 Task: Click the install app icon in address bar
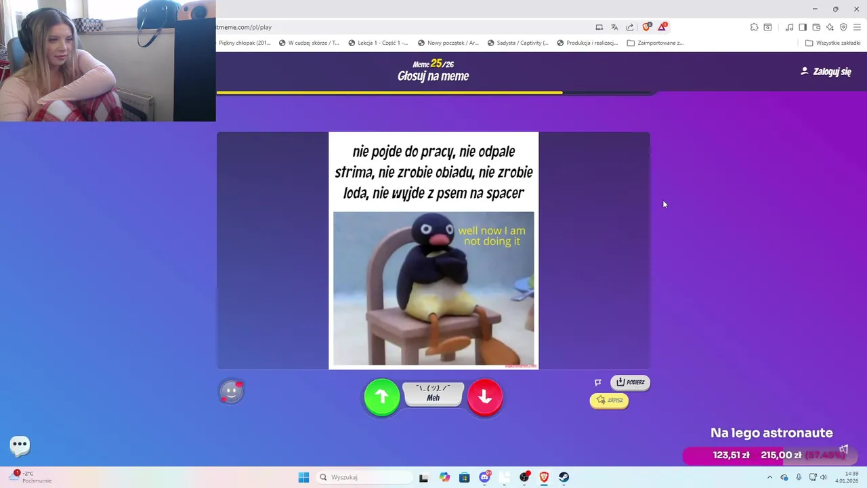point(599,27)
